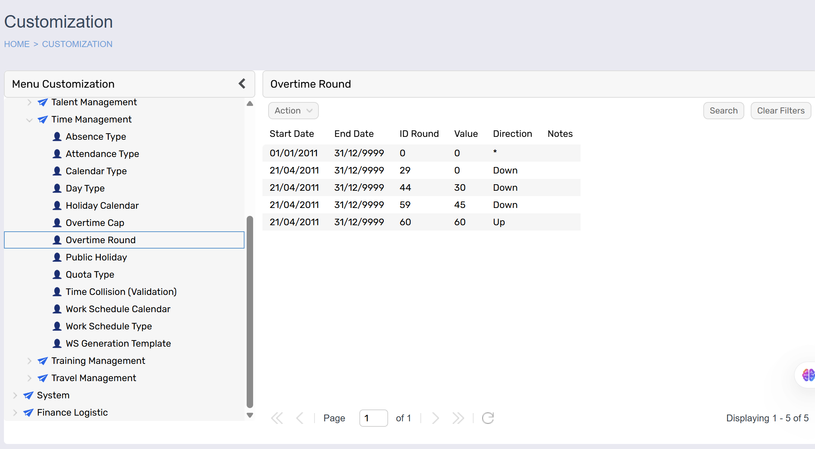Expand the System tree node
This screenshot has height=449, width=815.
(15, 395)
